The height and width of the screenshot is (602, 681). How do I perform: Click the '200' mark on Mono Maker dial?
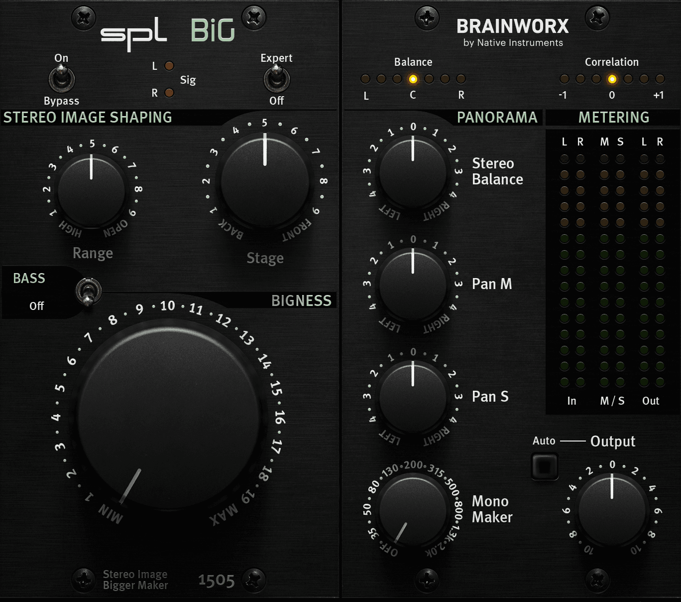coord(413,465)
